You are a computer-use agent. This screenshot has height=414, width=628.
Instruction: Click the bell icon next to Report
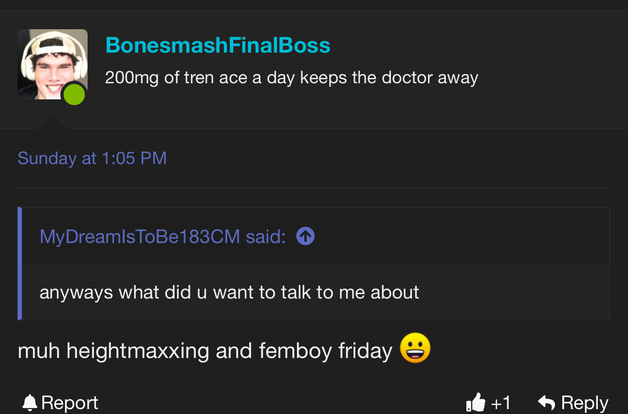coord(30,403)
